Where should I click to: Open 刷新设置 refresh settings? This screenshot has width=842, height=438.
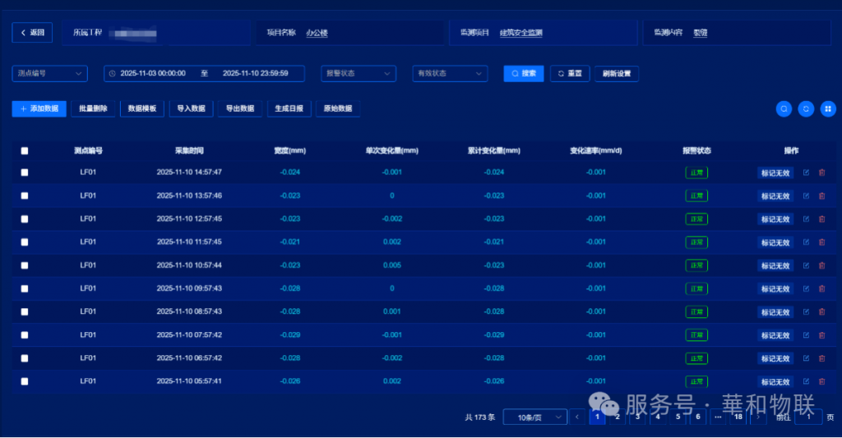point(617,73)
